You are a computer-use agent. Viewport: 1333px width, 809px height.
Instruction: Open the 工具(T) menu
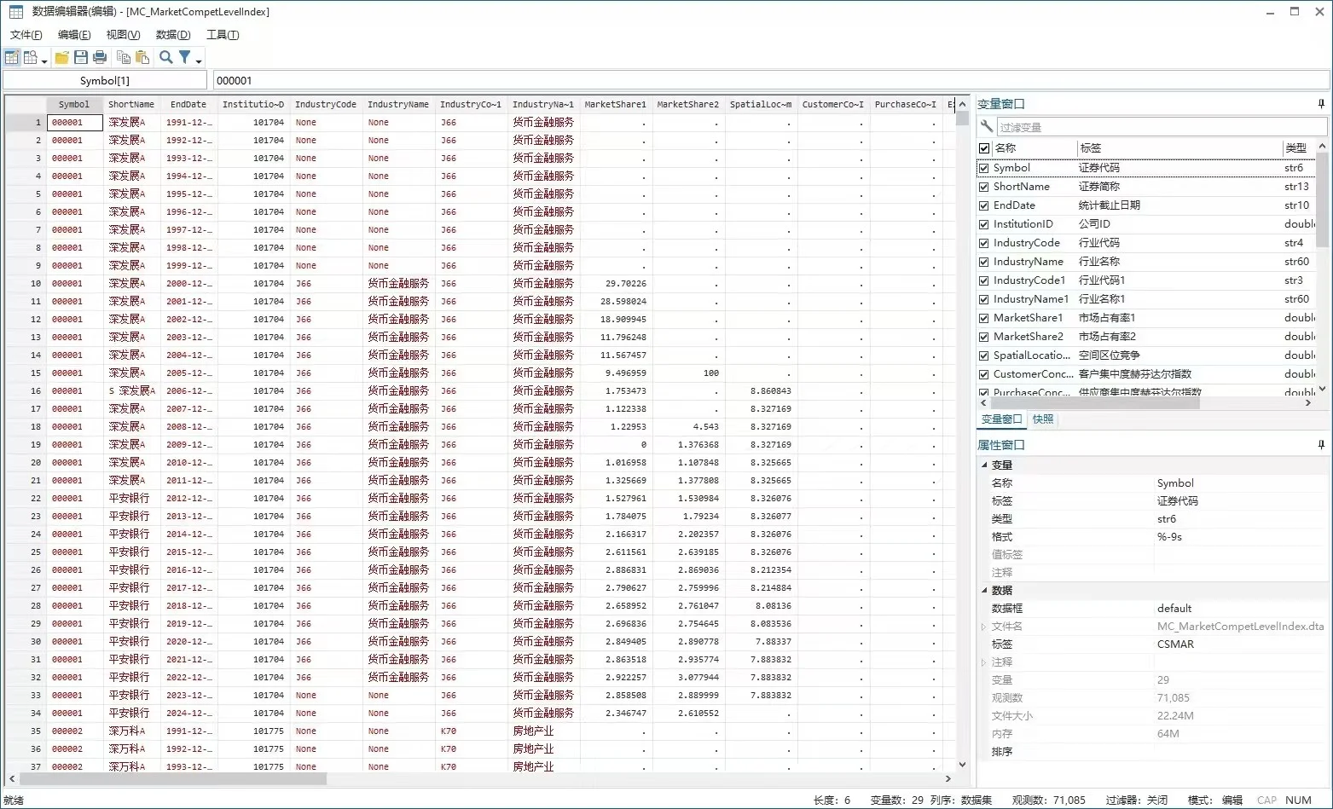coord(223,35)
